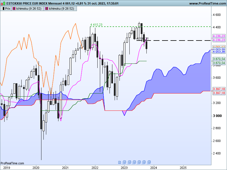This screenshot has height=170, width=227.
Task: Click the first Ichimoku tab's multicolor swatch
Action: [x=14, y=9]
